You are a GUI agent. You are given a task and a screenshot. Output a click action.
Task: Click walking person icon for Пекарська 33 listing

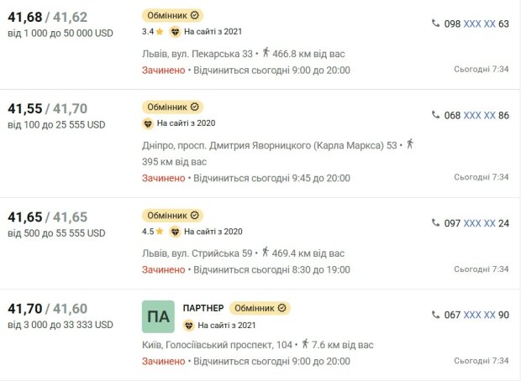(266, 52)
